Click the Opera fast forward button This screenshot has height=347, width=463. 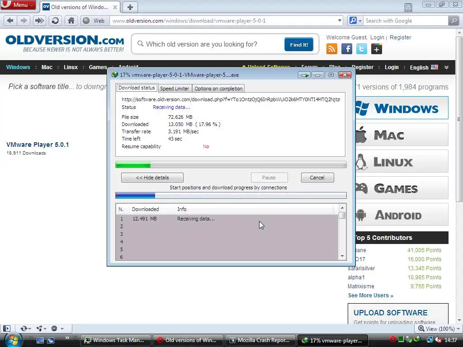(x=39, y=21)
